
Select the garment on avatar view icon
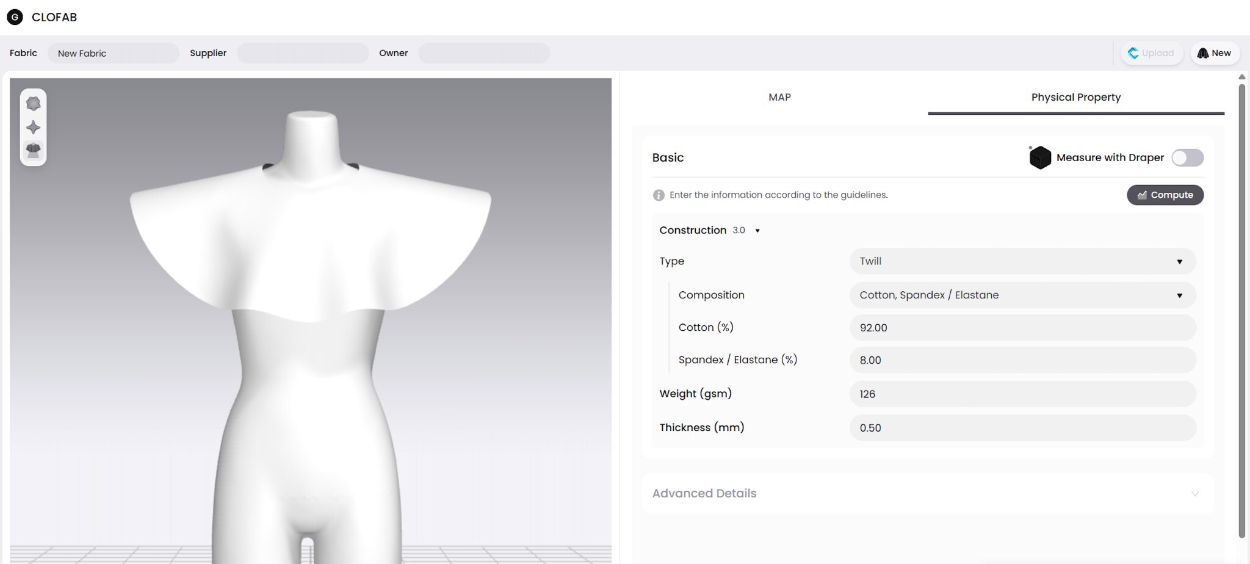[34, 150]
